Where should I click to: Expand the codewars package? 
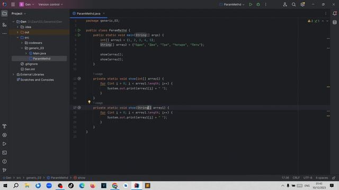pyautogui.click(x=22, y=43)
